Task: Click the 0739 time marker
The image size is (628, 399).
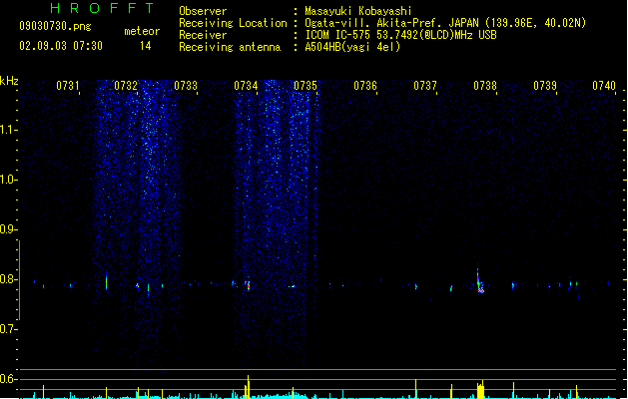Action: pos(545,86)
